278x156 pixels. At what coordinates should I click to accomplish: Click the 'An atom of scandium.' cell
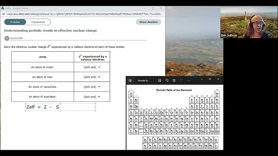point(42,97)
